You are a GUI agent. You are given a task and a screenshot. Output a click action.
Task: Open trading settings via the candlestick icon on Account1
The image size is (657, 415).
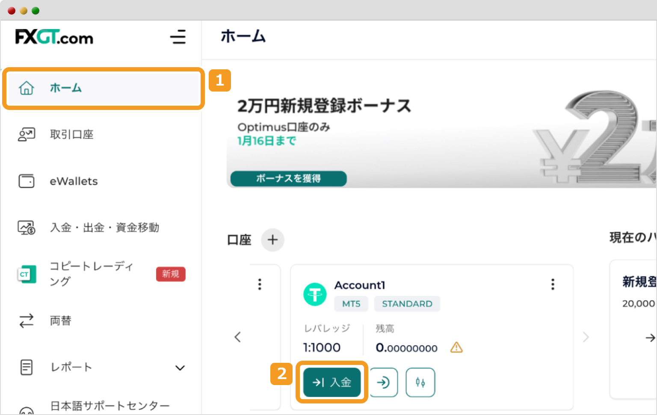point(420,382)
